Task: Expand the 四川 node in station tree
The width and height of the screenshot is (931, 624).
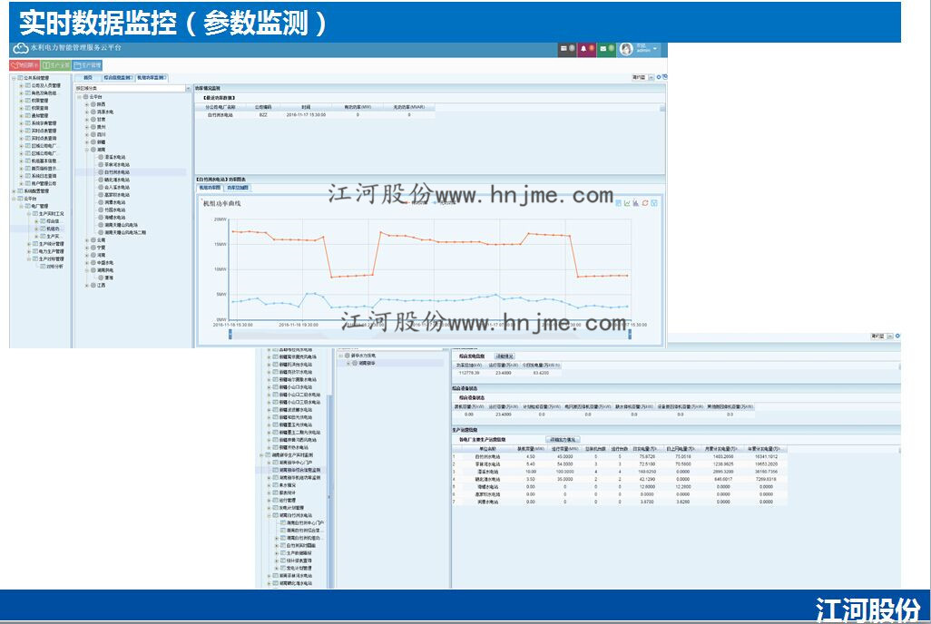Action: tap(87, 135)
